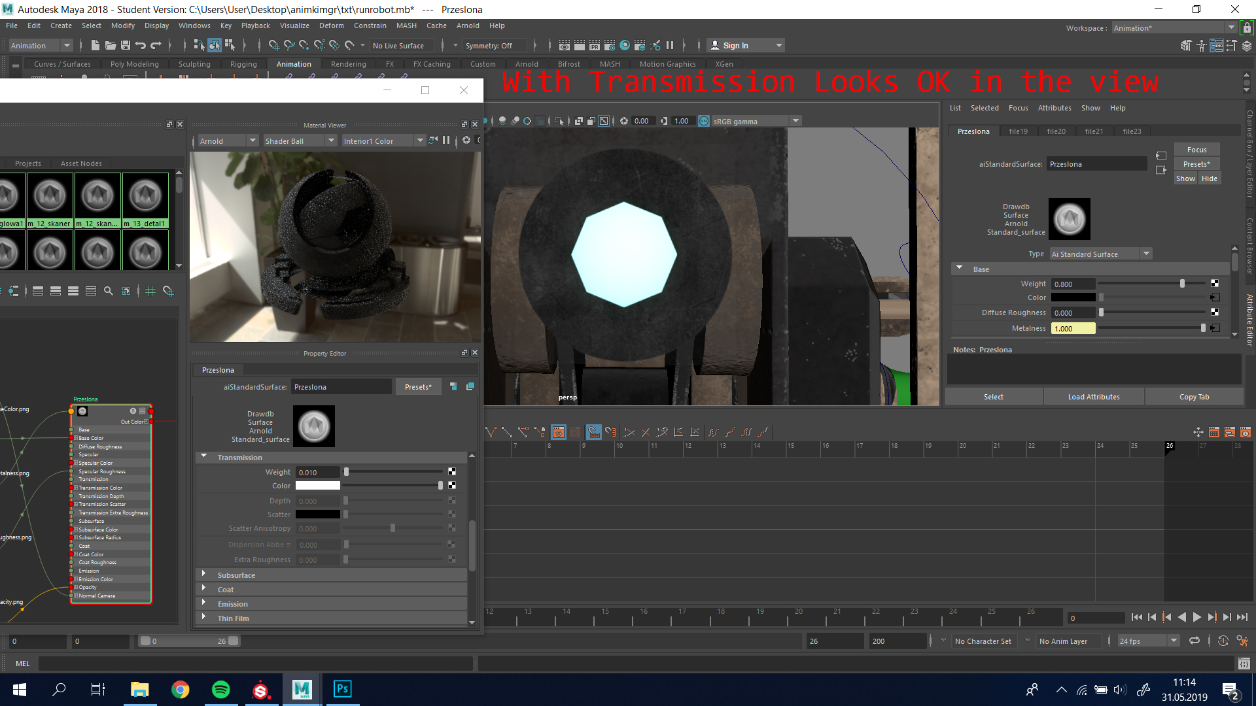Select the file19 attribute tab
The width and height of the screenshot is (1256, 706).
(x=1018, y=131)
